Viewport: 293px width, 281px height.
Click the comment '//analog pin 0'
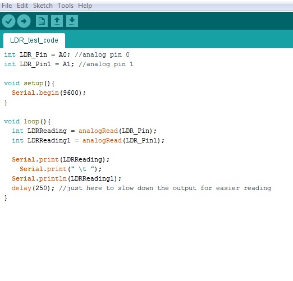[102, 54]
